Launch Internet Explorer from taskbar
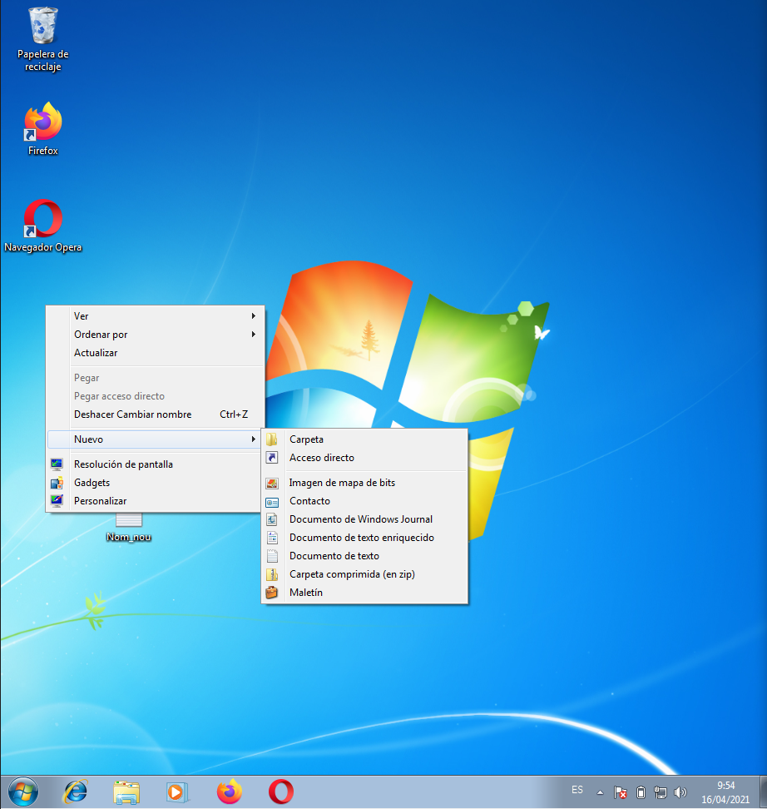Image resolution: width=767 pixels, height=809 pixels. pos(76,792)
